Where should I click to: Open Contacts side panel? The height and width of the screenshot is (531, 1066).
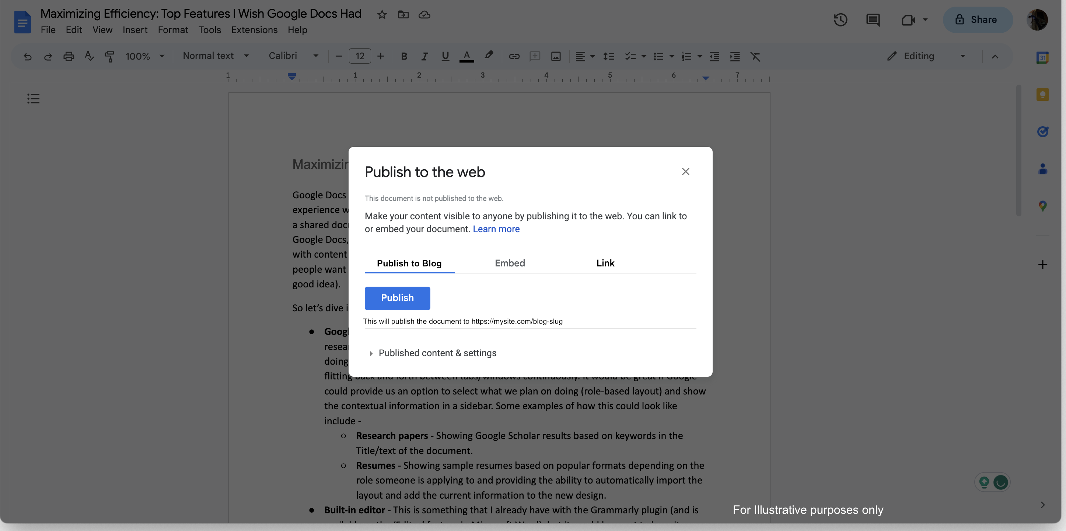pos(1042,169)
